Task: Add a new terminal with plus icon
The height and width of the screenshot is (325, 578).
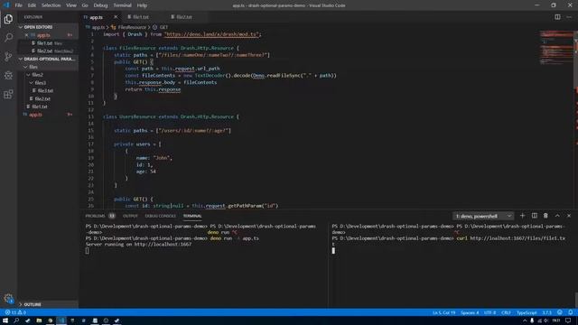Action: (x=522, y=216)
